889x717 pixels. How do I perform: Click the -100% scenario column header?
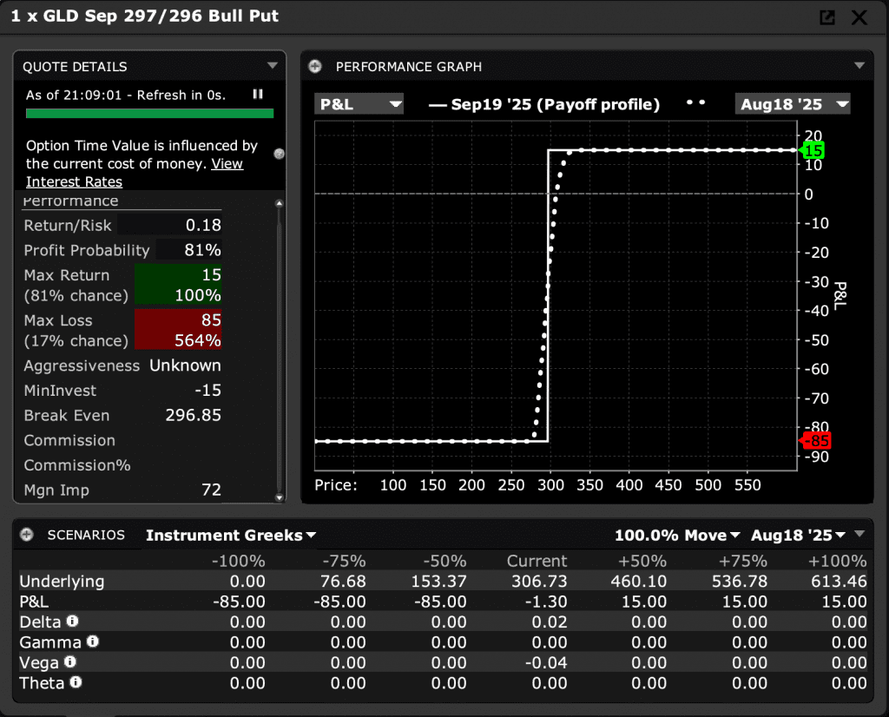(x=238, y=561)
